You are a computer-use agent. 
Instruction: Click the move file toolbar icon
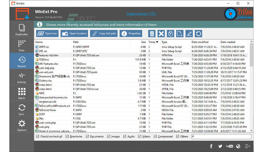click(180, 34)
